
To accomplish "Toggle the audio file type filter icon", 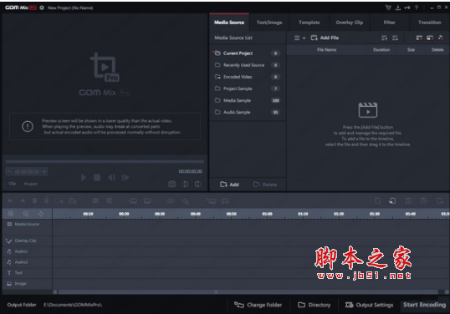I will [441, 38].
